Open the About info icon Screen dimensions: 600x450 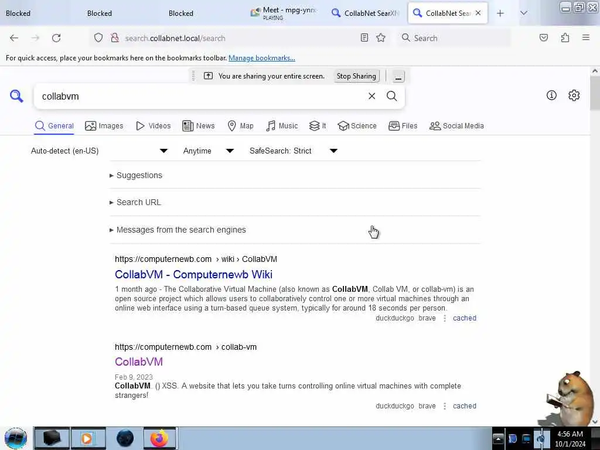coord(551,96)
